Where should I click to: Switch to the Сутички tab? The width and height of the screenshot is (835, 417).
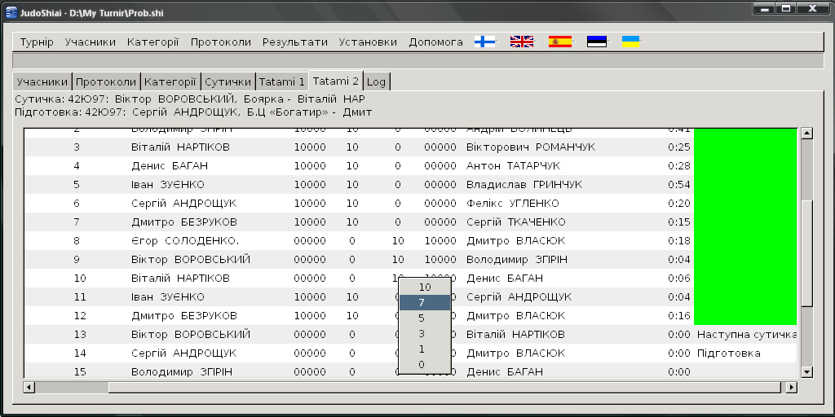tap(228, 81)
